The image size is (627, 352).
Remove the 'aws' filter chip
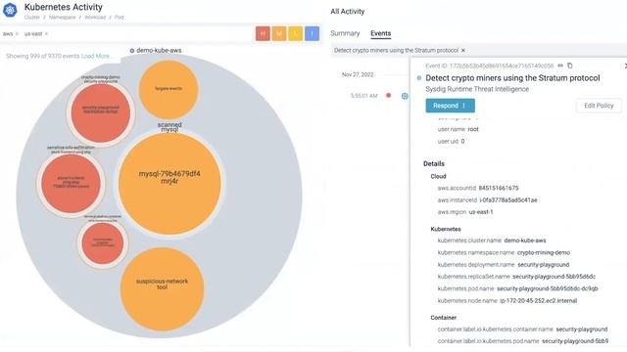click(x=17, y=34)
